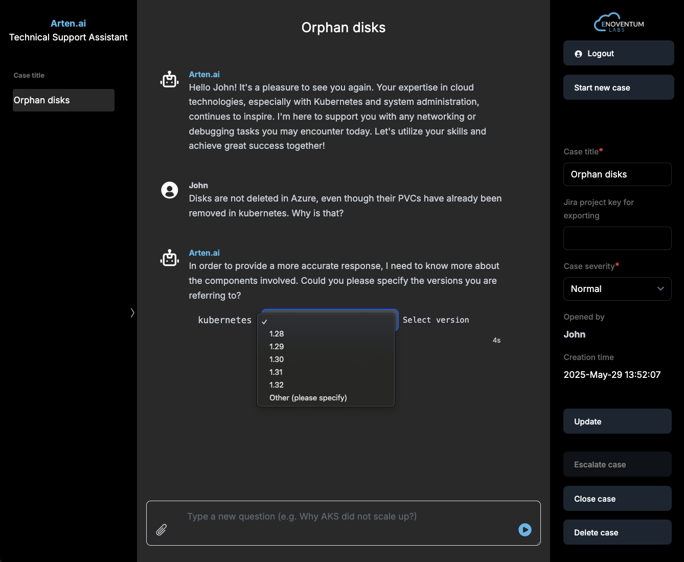Click the Opened by John name
The height and width of the screenshot is (562, 684).
[575, 334]
